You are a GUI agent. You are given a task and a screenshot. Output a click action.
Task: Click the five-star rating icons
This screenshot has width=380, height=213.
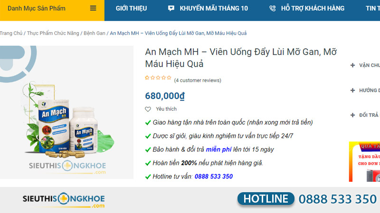click(x=158, y=78)
